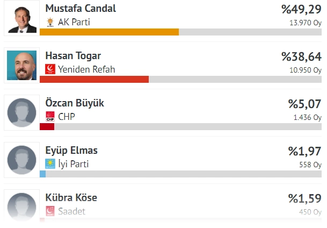Click the Saadet party logo icon
The height and width of the screenshot is (228, 327).
pyautogui.click(x=50, y=211)
